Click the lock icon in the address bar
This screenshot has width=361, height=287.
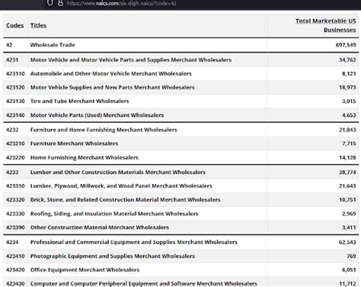click(x=60, y=3)
